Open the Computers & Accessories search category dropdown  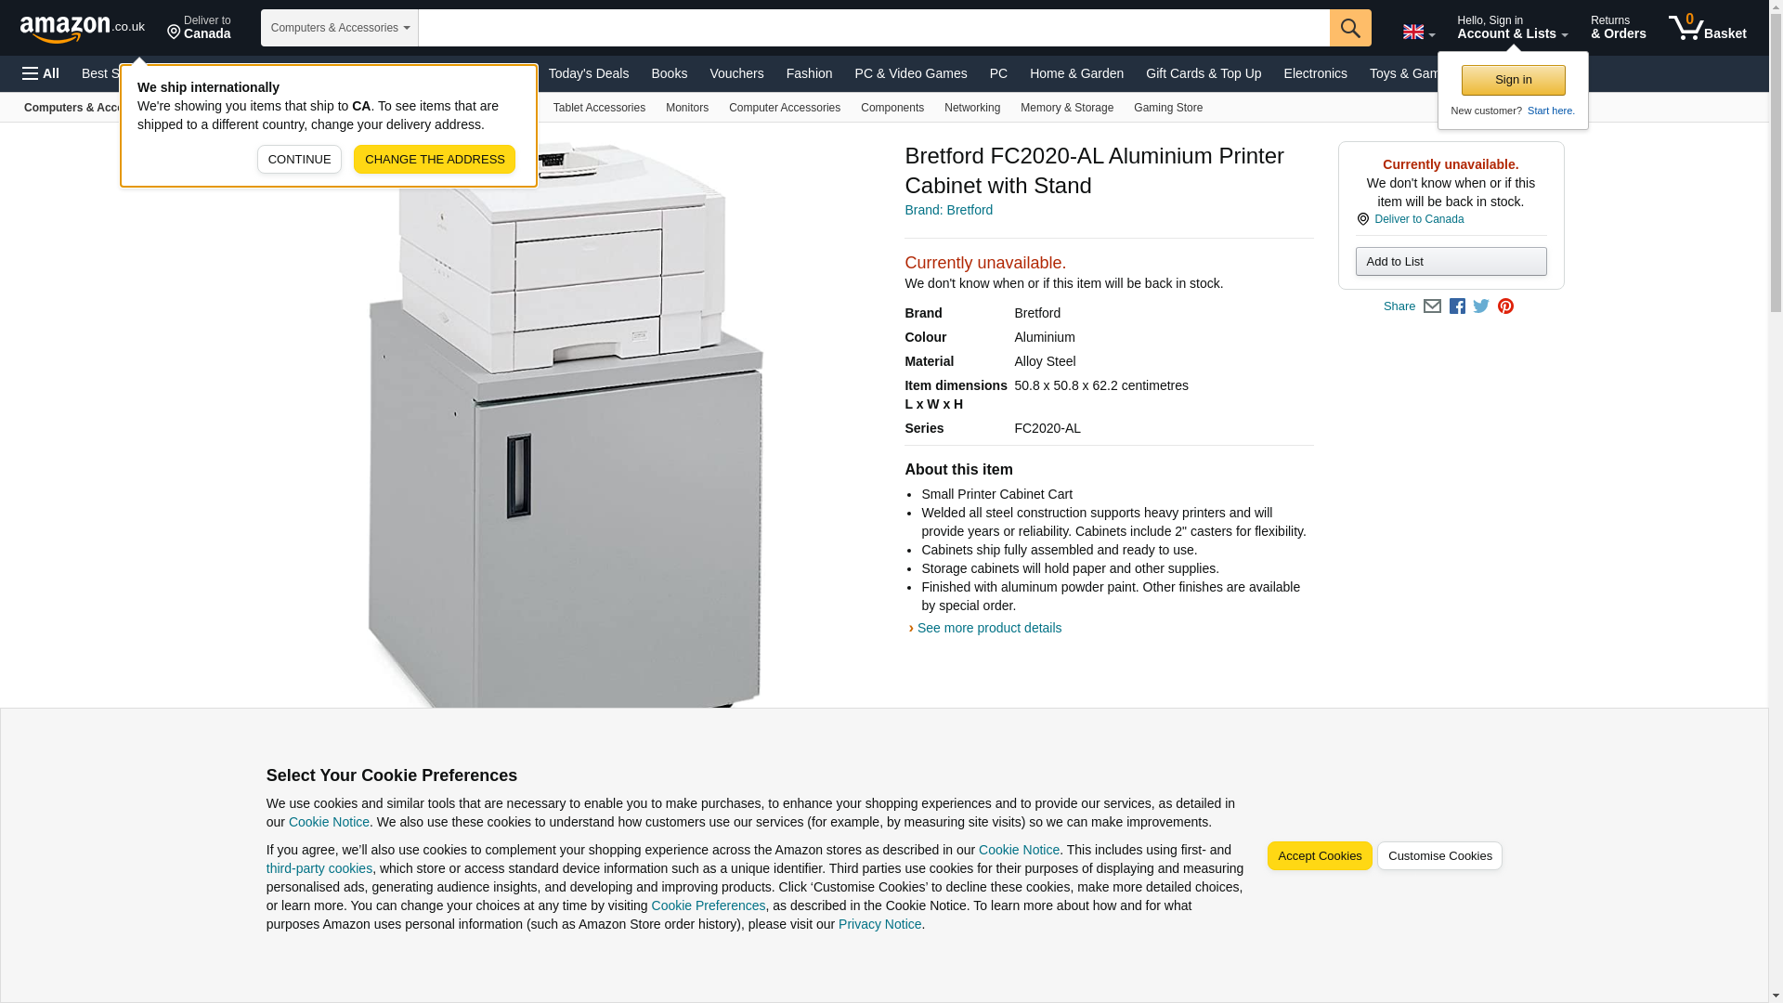coord(340,28)
